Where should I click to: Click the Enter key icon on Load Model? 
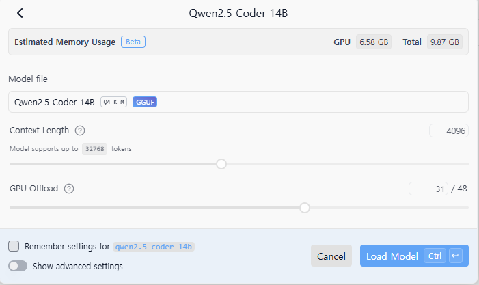tap(456, 256)
